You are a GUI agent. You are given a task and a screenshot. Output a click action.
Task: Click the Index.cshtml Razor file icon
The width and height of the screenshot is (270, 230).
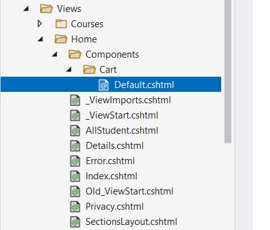[x=75, y=176]
